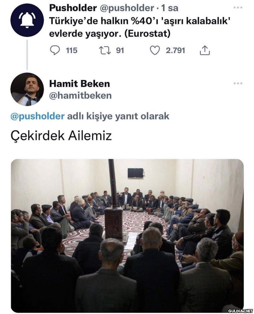View the 2.791 likes count
Screen dimensions: 254x314
(176, 50)
